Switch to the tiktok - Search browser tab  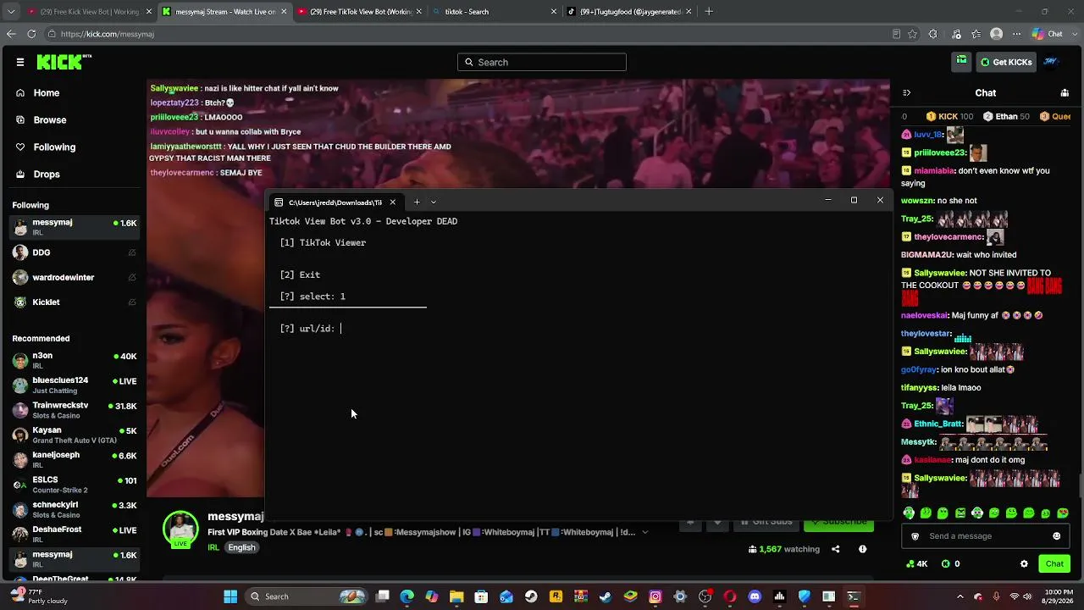[495, 12]
